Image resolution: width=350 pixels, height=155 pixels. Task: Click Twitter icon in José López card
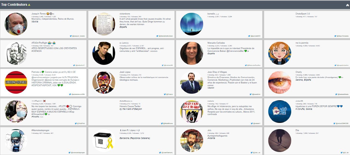tap(165, 94)
